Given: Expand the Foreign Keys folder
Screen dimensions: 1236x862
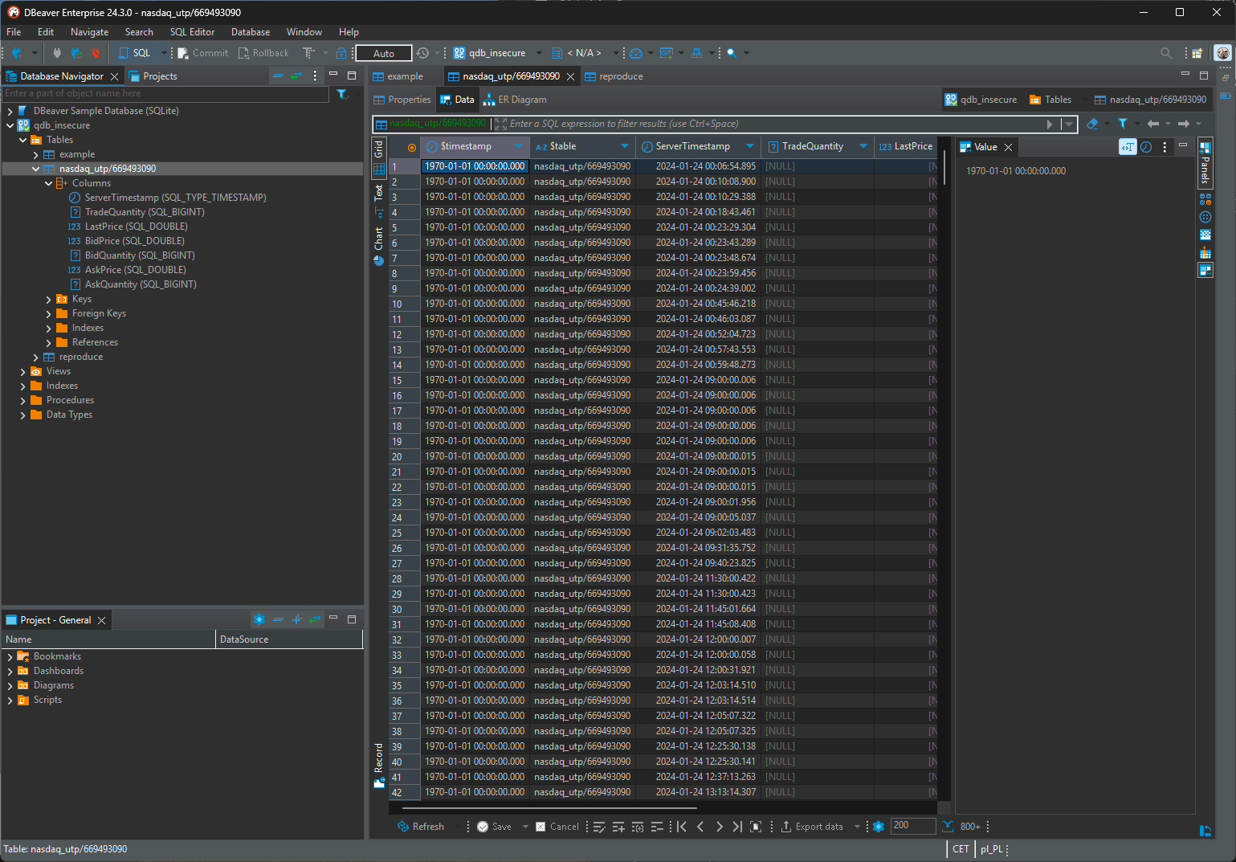Looking at the screenshot, I should click(48, 313).
